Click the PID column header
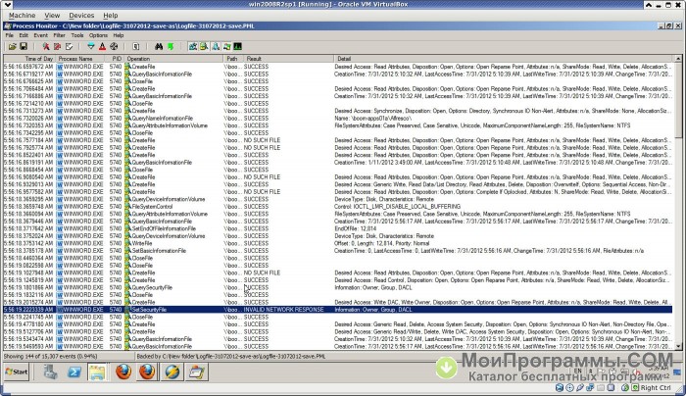The height and width of the screenshot is (396, 686). [x=115, y=59]
